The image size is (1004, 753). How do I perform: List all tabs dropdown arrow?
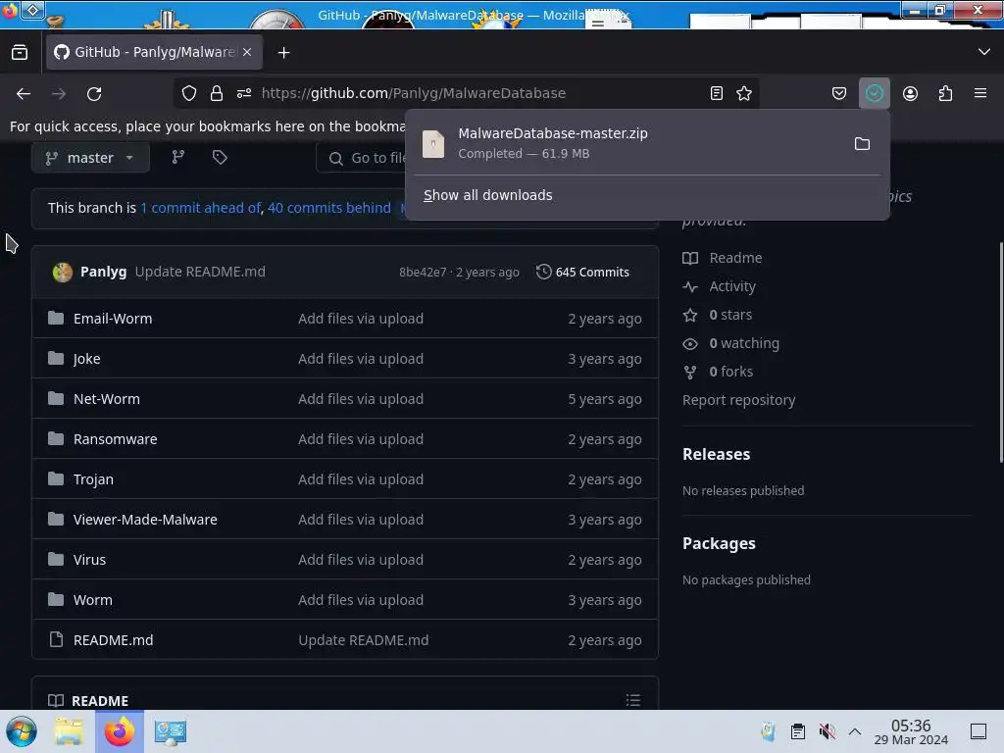(984, 52)
